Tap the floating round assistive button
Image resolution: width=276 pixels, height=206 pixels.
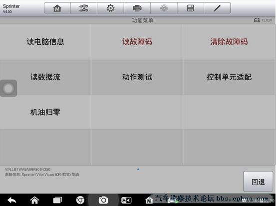pos(8,88)
